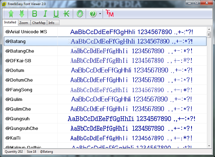Select the @Arial Unicode MS font row

coord(105,32)
